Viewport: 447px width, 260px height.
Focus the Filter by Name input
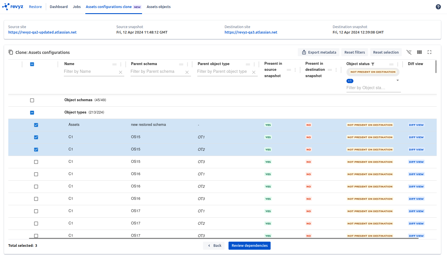tap(90, 72)
